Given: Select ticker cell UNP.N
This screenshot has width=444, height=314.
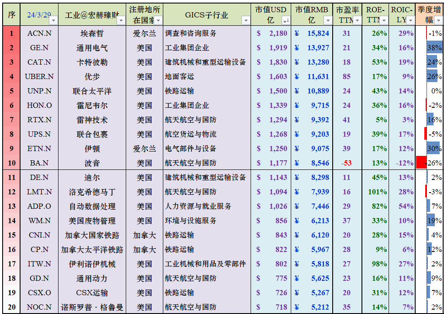Looking at the screenshot, I should [39, 91].
